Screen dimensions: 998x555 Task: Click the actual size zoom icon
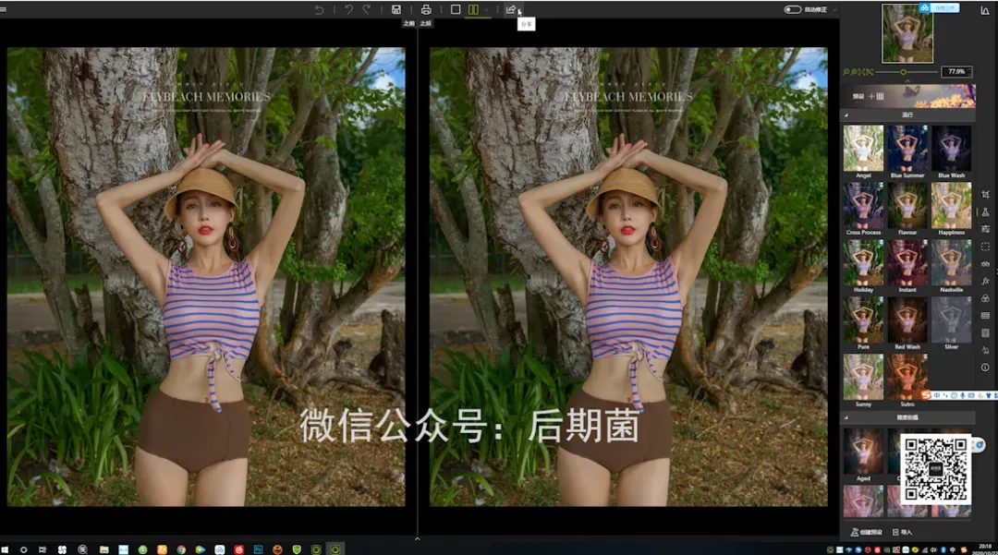(870, 72)
